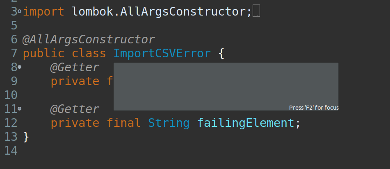The image size is (390, 169).
Task: Click the final keyword on line 12
Action: (124, 123)
